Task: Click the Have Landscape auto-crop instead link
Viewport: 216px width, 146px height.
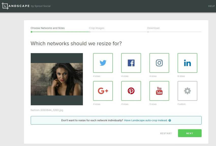Action: pyautogui.click(x=146, y=120)
